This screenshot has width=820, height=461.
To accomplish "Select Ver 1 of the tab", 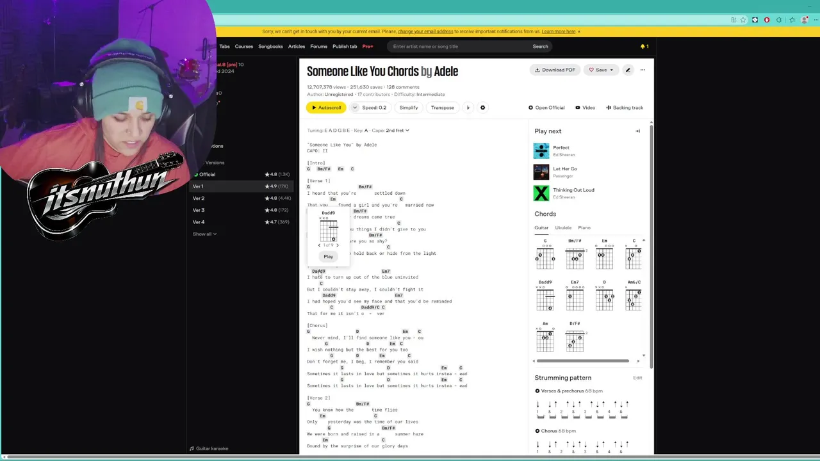I will click(242, 186).
